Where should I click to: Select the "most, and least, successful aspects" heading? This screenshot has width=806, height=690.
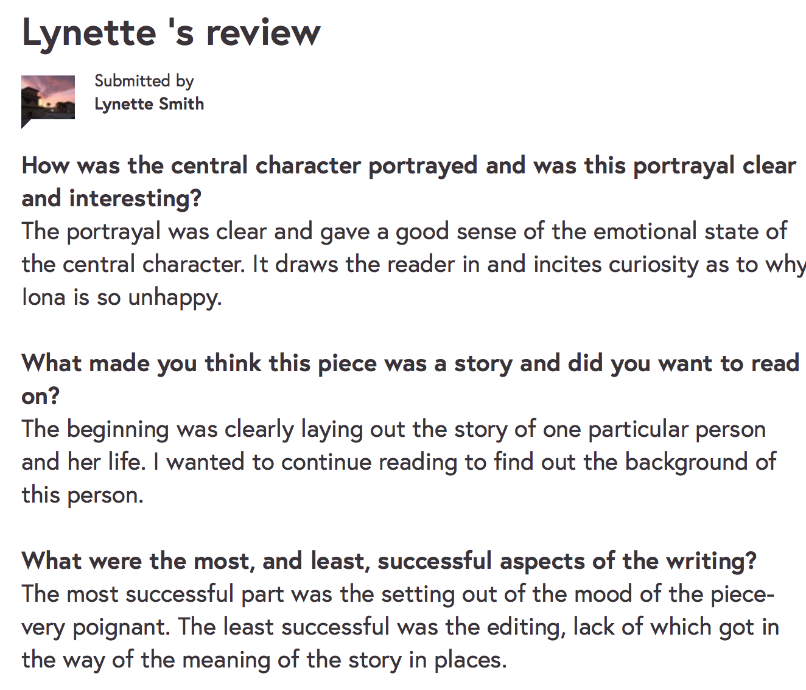coord(389,561)
